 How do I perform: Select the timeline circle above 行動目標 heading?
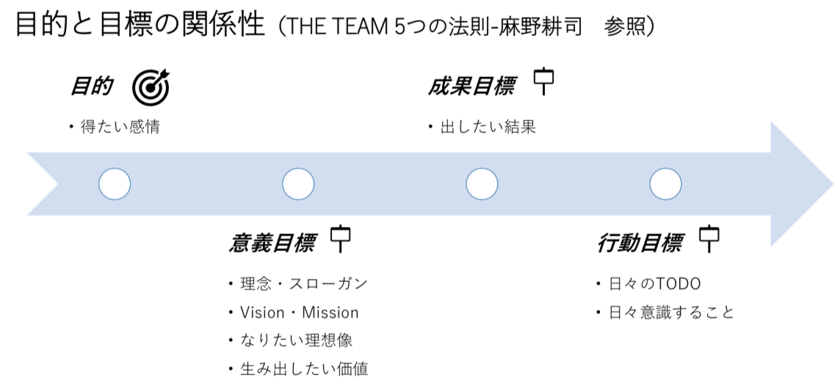pyautogui.click(x=665, y=183)
